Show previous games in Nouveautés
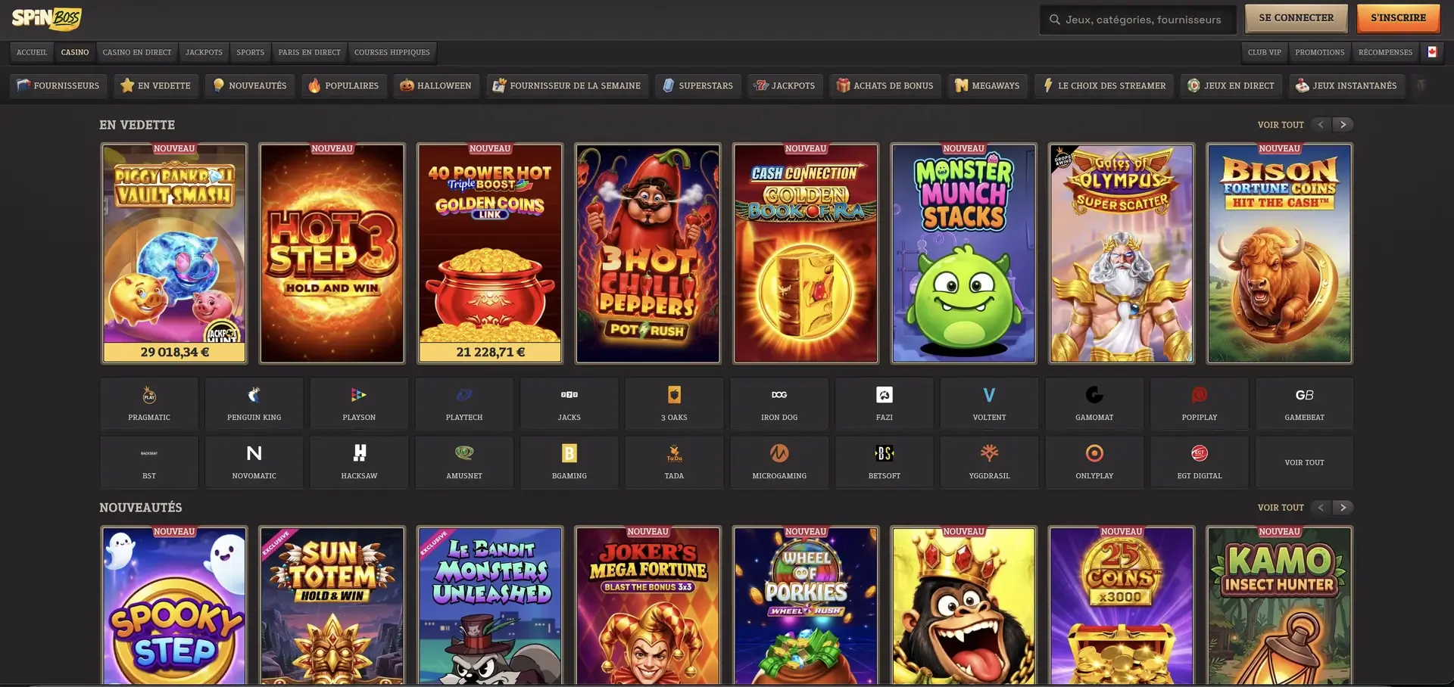Image resolution: width=1454 pixels, height=687 pixels. [x=1321, y=508]
